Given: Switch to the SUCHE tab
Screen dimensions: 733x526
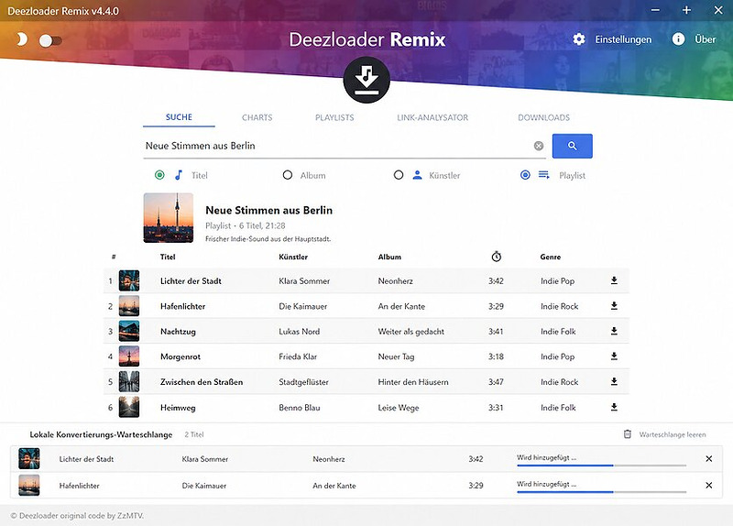Looking at the screenshot, I should click(179, 117).
